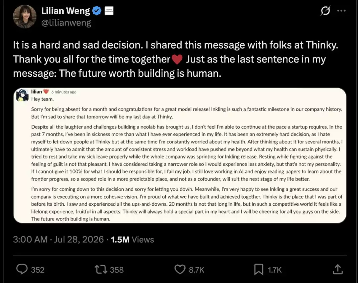The width and height of the screenshot is (358, 283).
Task: Open the share upload arrow icon
Action: pos(338,269)
